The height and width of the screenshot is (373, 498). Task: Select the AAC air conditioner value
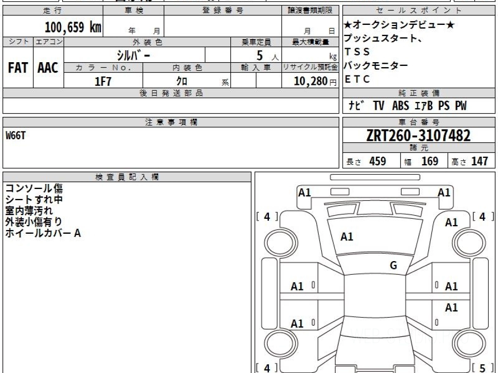point(48,68)
